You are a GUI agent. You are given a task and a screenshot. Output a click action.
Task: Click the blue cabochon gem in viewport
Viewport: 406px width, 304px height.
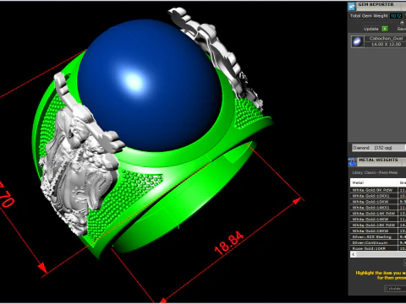pos(150,84)
